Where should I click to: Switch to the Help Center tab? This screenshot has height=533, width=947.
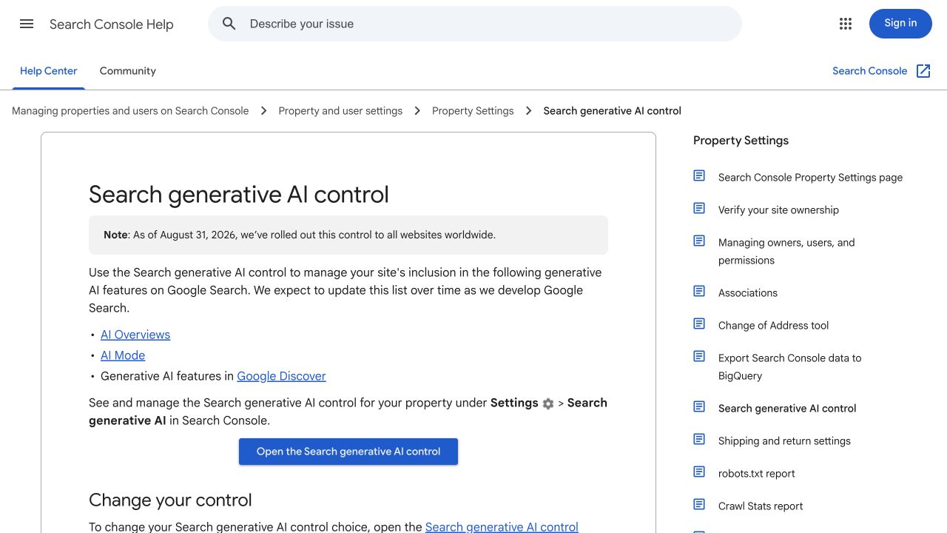pyautogui.click(x=49, y=71)
